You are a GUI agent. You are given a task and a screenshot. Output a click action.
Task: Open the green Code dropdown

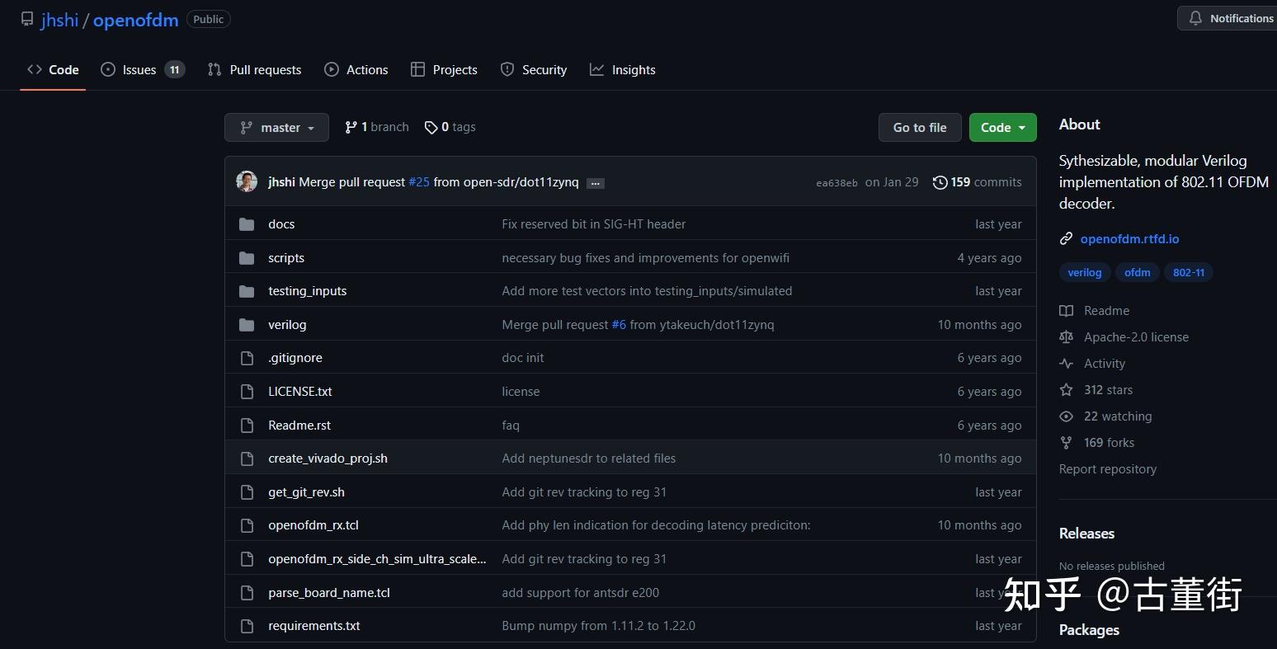click(x=1002, y=127)
